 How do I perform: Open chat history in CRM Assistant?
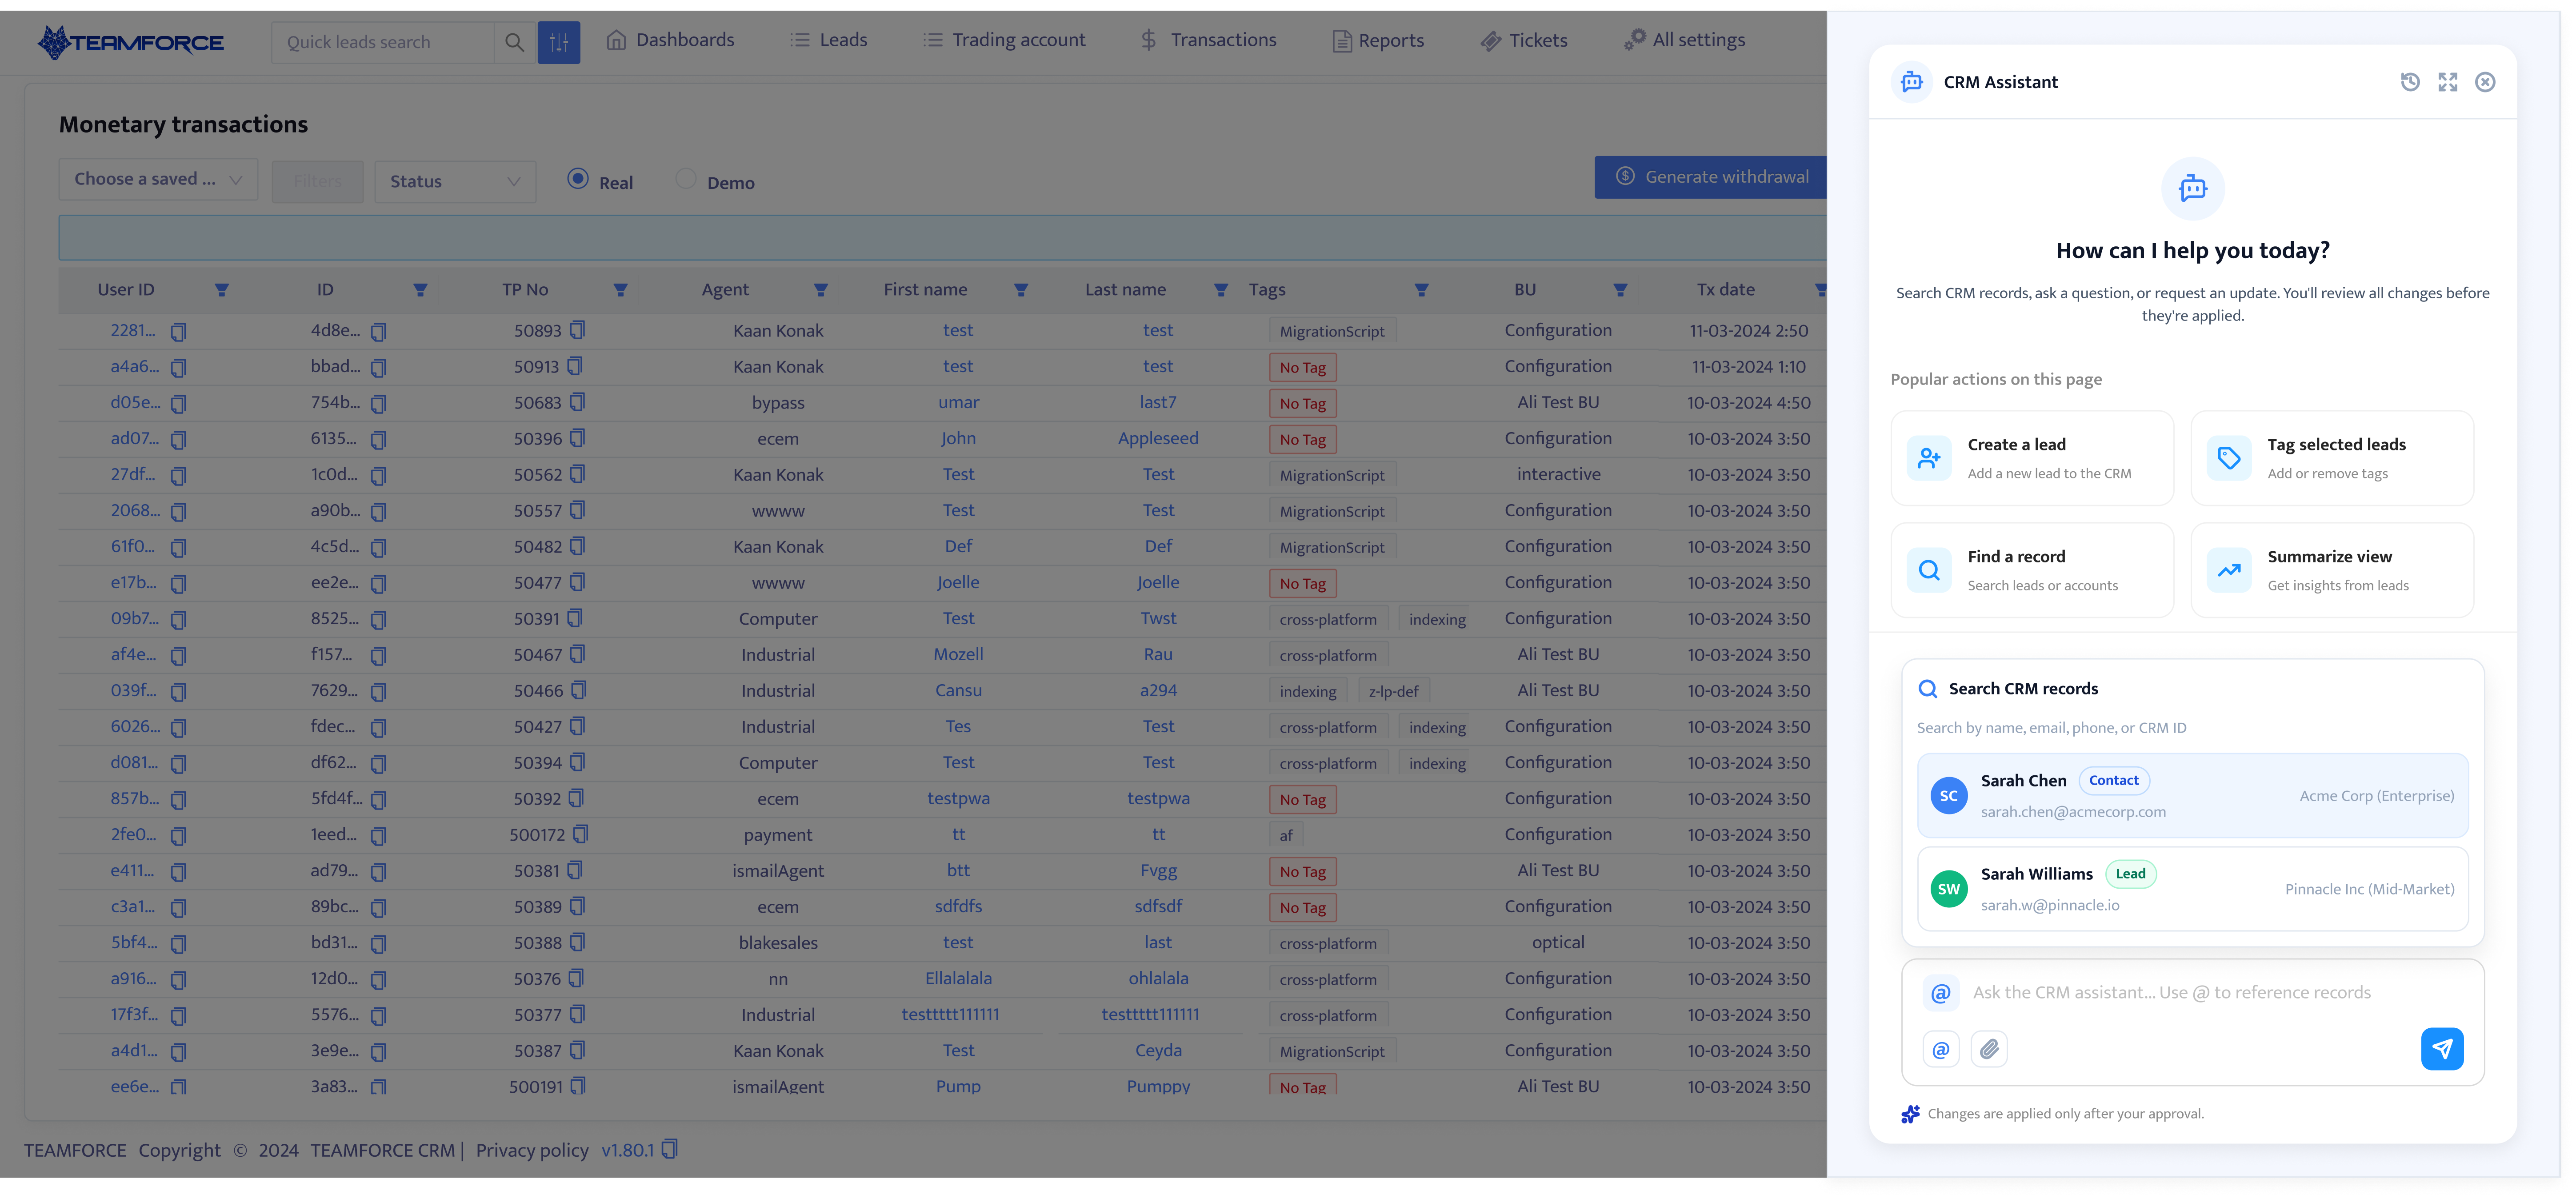(x=2410, y=82)
